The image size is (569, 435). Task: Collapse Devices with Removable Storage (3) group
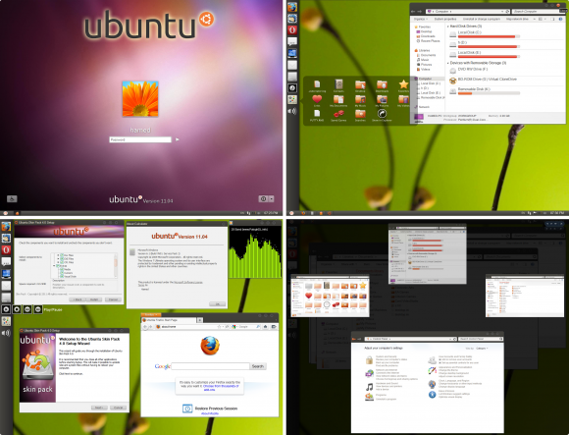click(x=448, y=63)
